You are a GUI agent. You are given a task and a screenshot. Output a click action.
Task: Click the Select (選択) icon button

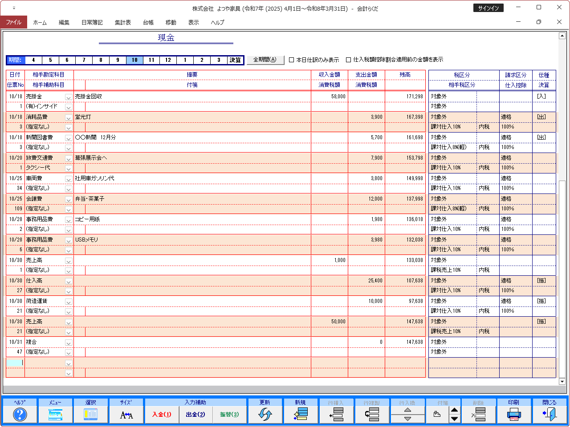click(x=91, y=415)
